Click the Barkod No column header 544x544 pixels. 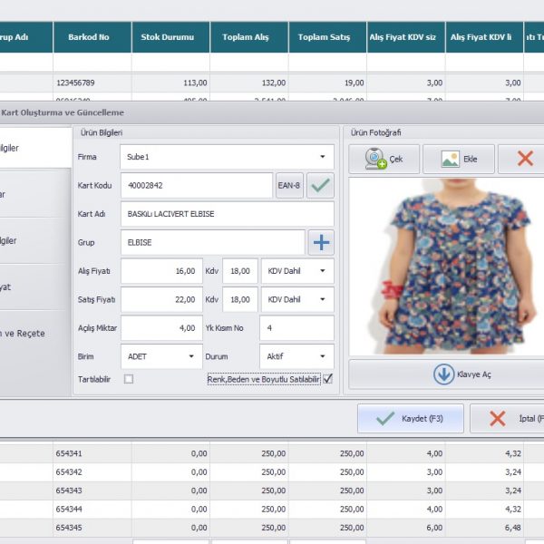(x=88, y=37)
